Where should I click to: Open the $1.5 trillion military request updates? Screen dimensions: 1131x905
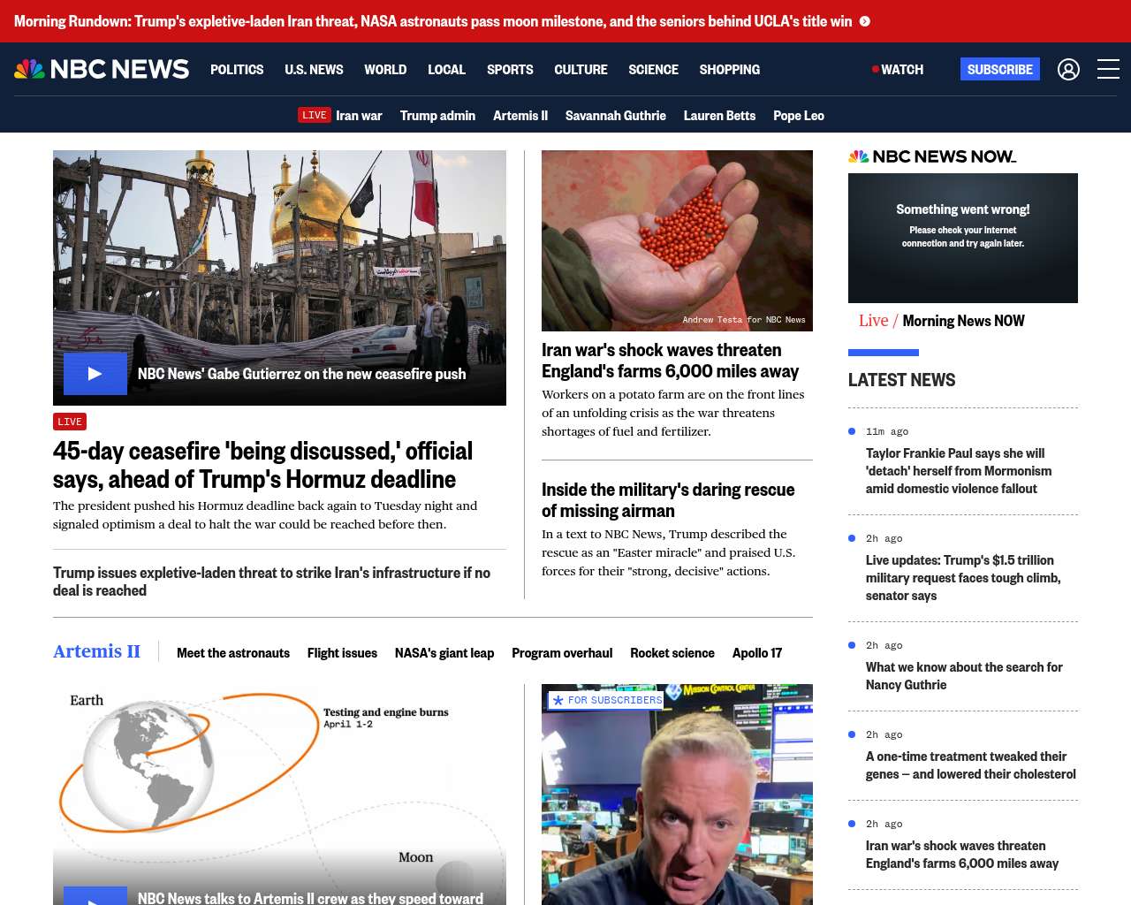point(963,578)
